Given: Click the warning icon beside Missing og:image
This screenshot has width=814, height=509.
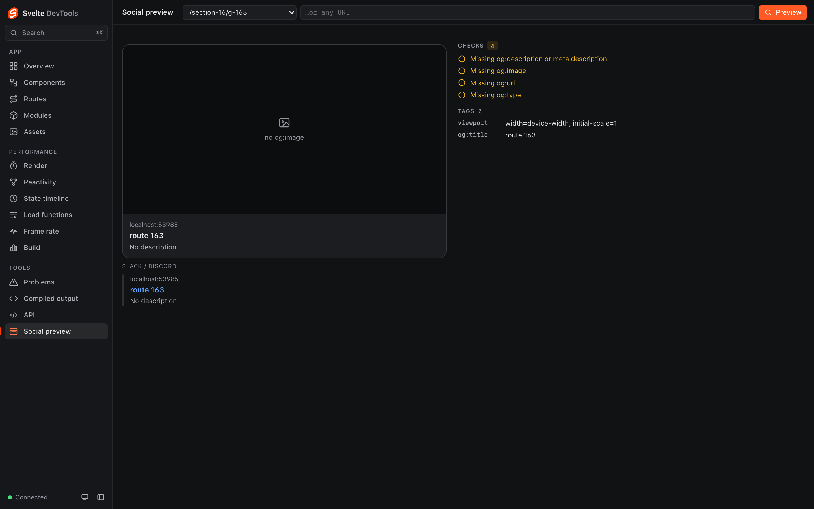Looking at the screenshot, I should (x=462, y=71).
